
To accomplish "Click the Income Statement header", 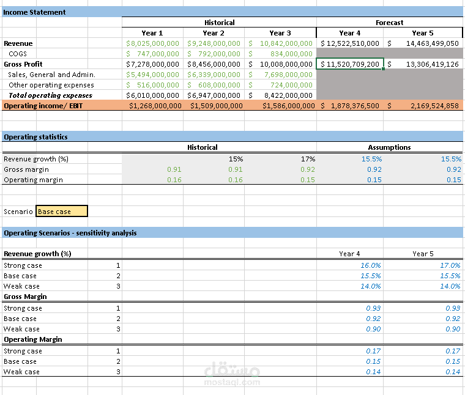I will (x=34, y=12).
